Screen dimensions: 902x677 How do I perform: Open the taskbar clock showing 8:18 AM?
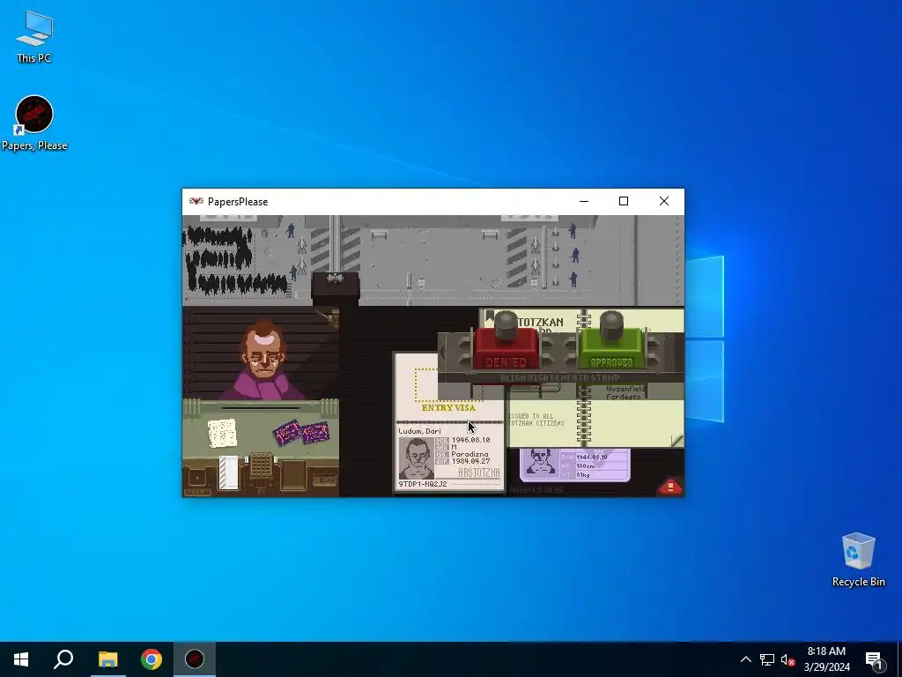coord(826,659)
